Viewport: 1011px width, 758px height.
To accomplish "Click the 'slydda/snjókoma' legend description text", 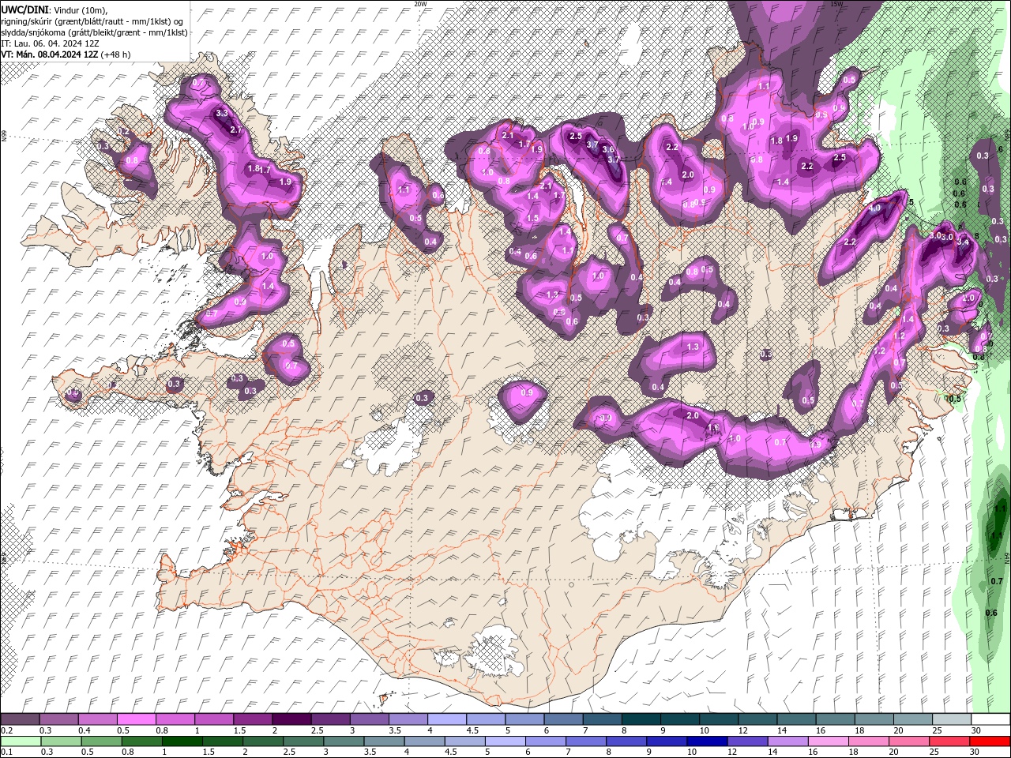I will [32, 32].
